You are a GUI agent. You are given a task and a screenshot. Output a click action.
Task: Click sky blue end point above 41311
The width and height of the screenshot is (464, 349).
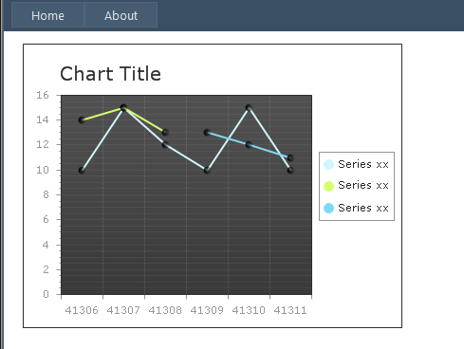tap(290, 157)
